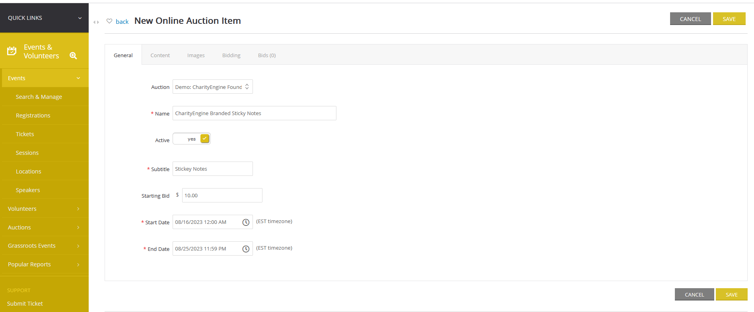Click the heart favorite icon beside back
This screenshot has height=312, width=754.
coord(109,21)
